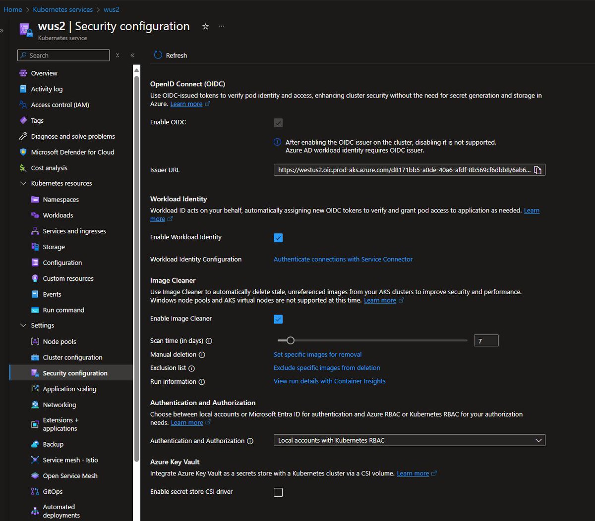This screenshot has height=521, width=595.
Task: Click info icon beside Authentication and Authorization label
Action: tap(250, 441)
